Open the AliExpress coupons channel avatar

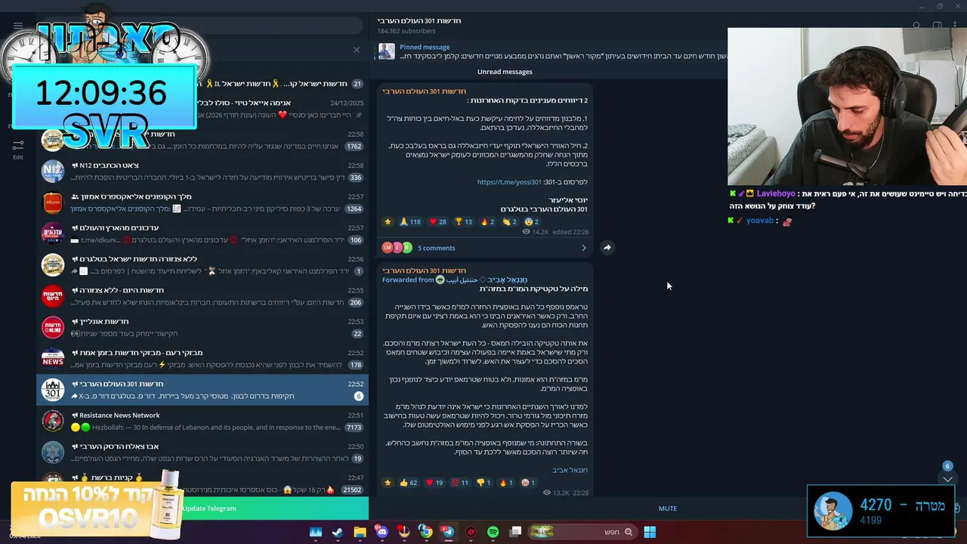click(x=53, y=202)
